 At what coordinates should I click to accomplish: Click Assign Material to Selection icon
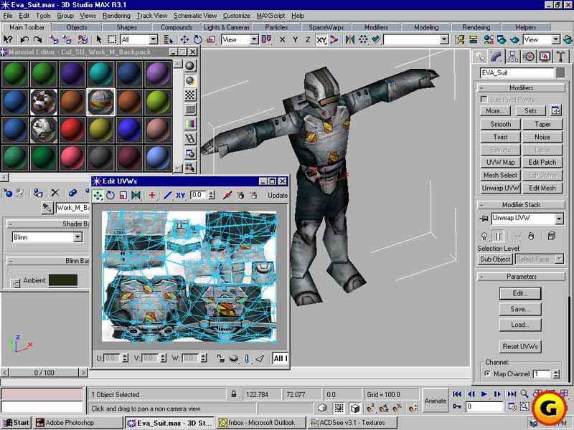tap(38, 193)
